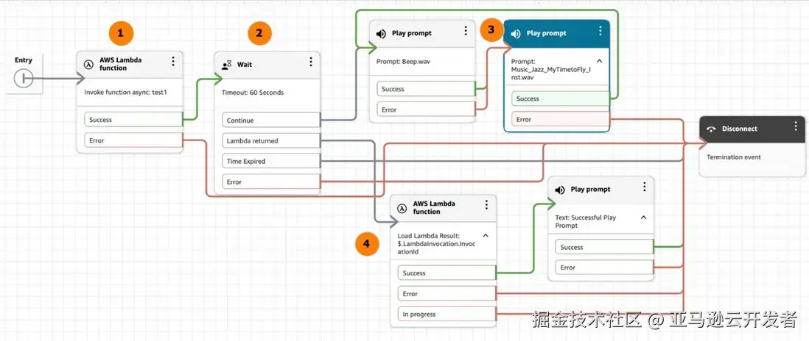
Task: Click the highlighted Music_Jazz Play prompt header
Action: coord(557,34)
